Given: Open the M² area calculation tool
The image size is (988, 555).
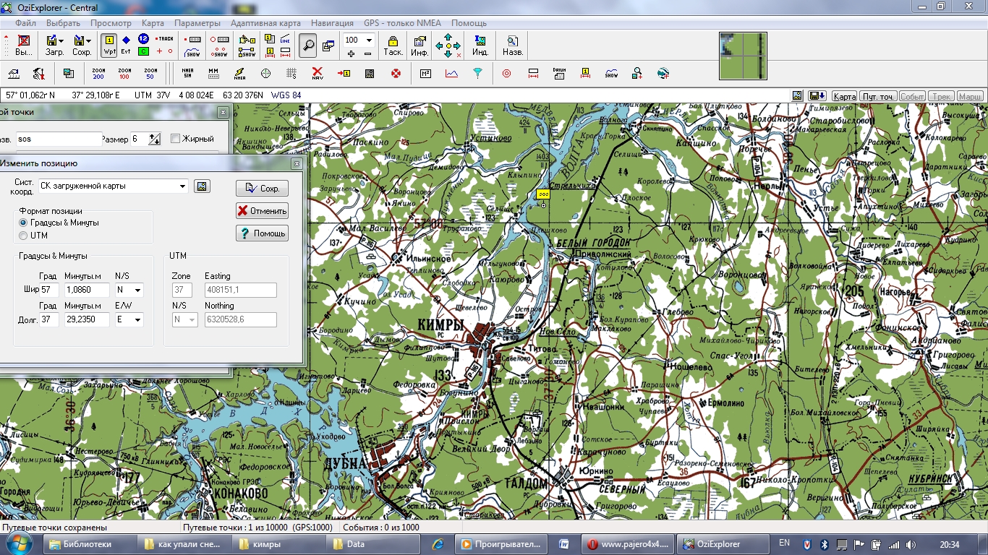Looking at the screenshot, I should pyautogui.click(x=425, y=73).
